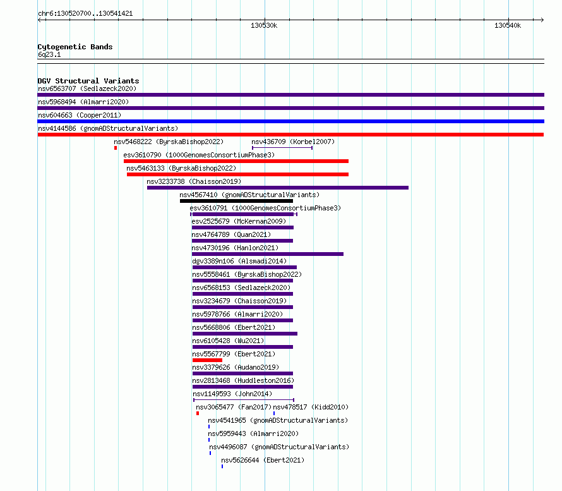Click the right arrow on the ruler
The image size is (562, 491).
click(542, 20)
